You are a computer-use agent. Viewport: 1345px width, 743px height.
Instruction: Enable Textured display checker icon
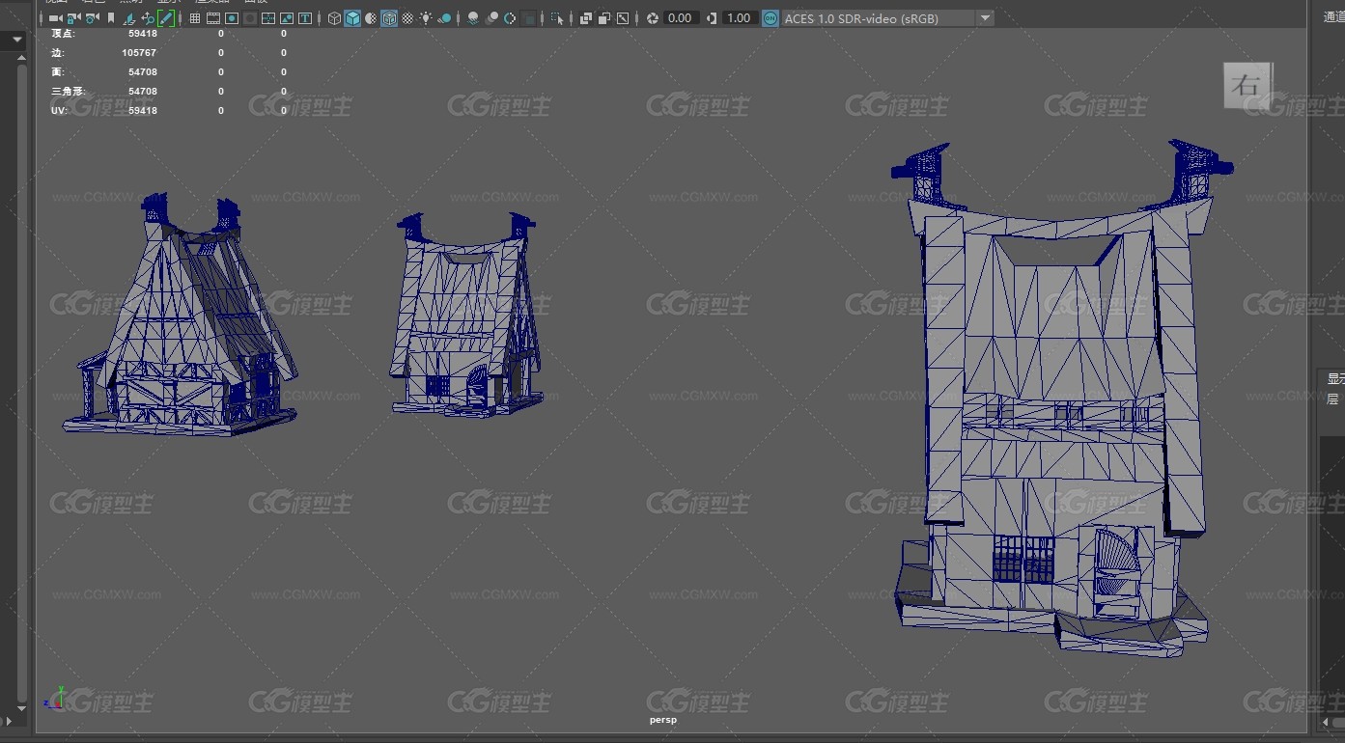coord(407,18)
